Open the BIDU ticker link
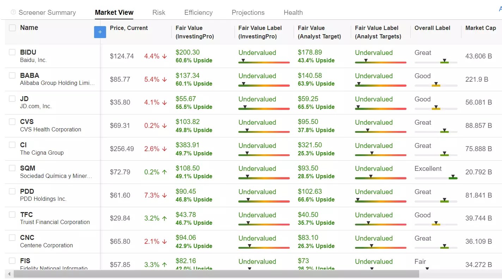 tap(28, 52)
